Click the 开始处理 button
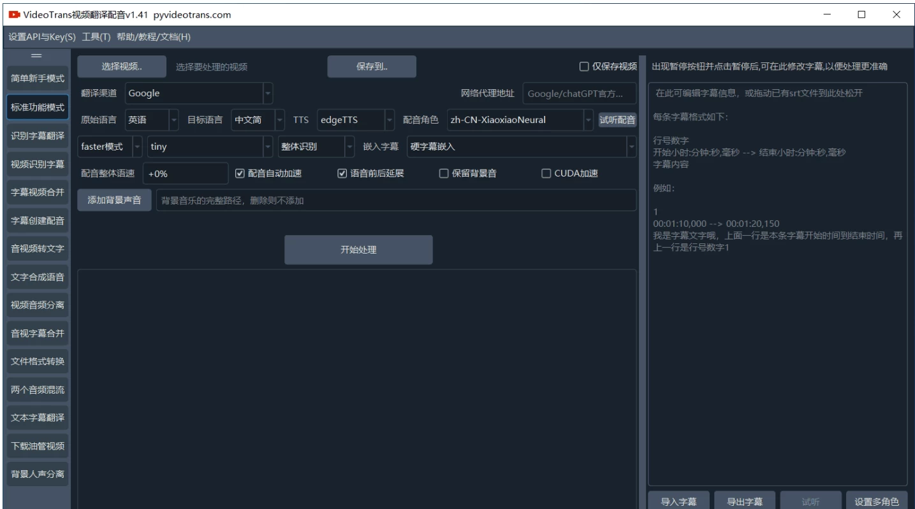915x509 pixels. point(358,250)
